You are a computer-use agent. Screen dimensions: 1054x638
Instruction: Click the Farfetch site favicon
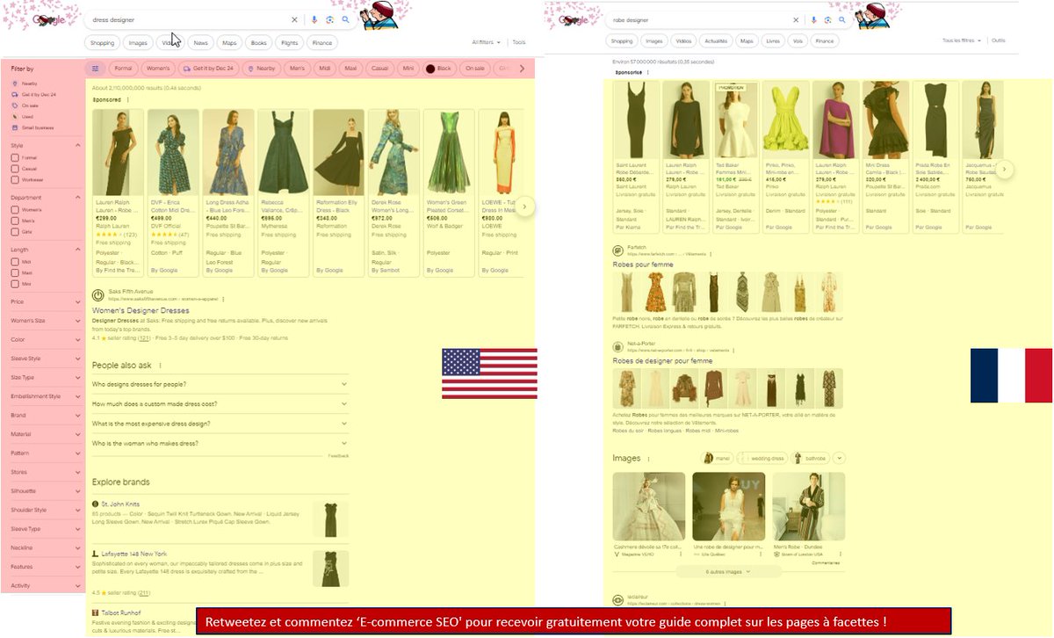[x=618, y=250]
